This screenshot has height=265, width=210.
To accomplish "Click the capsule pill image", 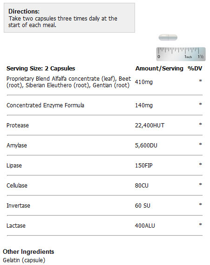I will (168, 37).
